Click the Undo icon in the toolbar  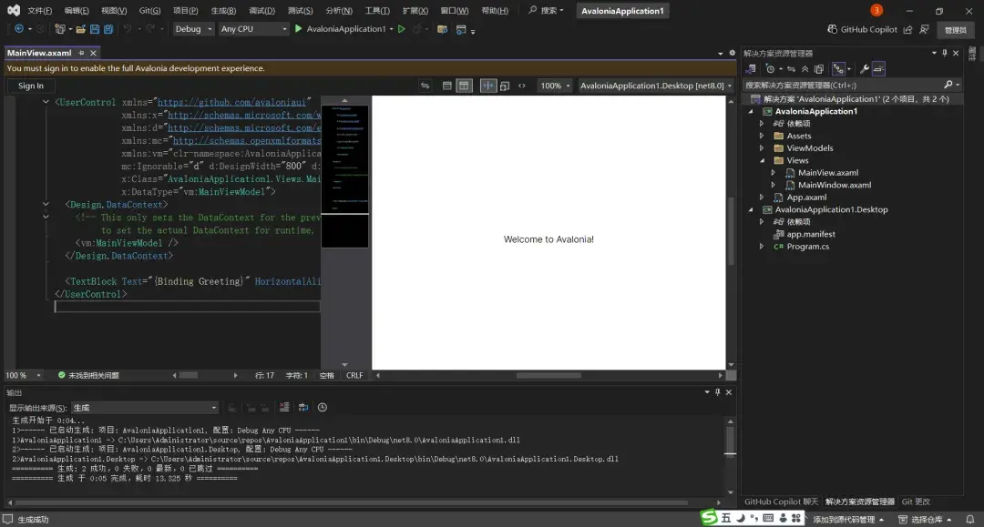coord(127,28)
